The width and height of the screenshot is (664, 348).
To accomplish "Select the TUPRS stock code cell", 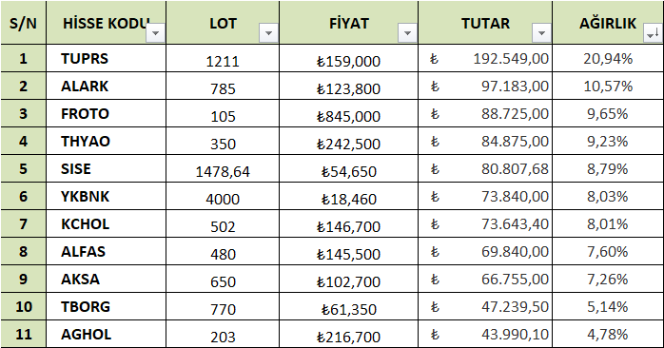I will point(107,58).
